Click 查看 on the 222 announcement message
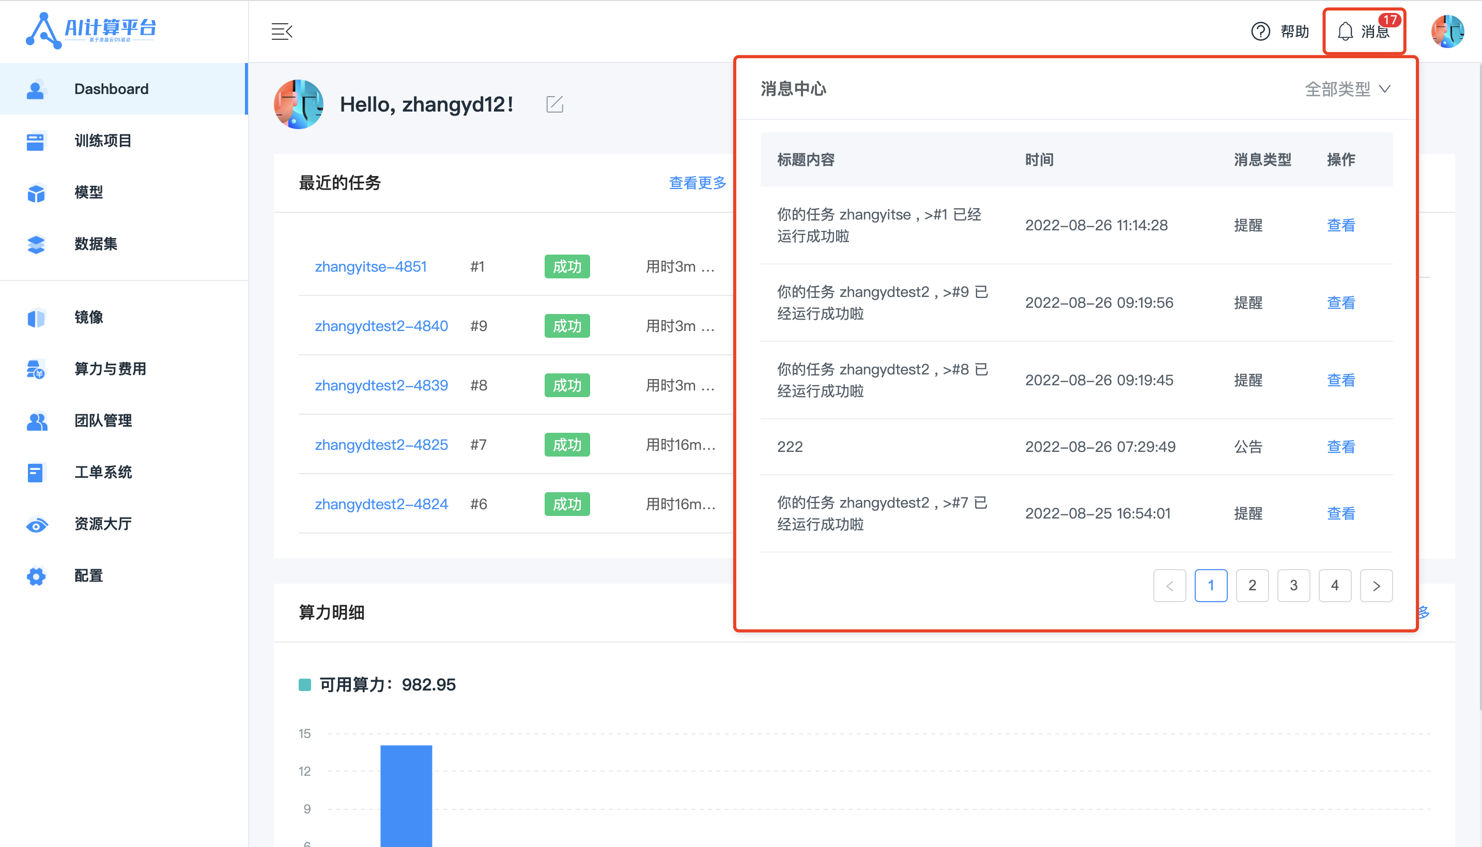This screenshot has width=1482, height=847. (1340, 446)
